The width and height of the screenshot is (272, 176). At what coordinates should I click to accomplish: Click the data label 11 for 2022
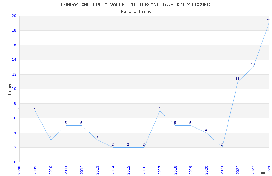coord(237,79)
